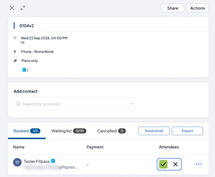Viewport: 215px width, 177px height.
Task: Click the Plans only text
Action: point(29,61)
